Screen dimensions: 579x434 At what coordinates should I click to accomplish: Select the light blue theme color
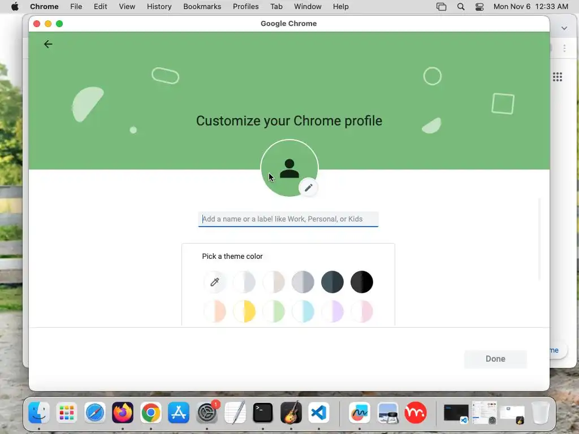tap(303, 311)
